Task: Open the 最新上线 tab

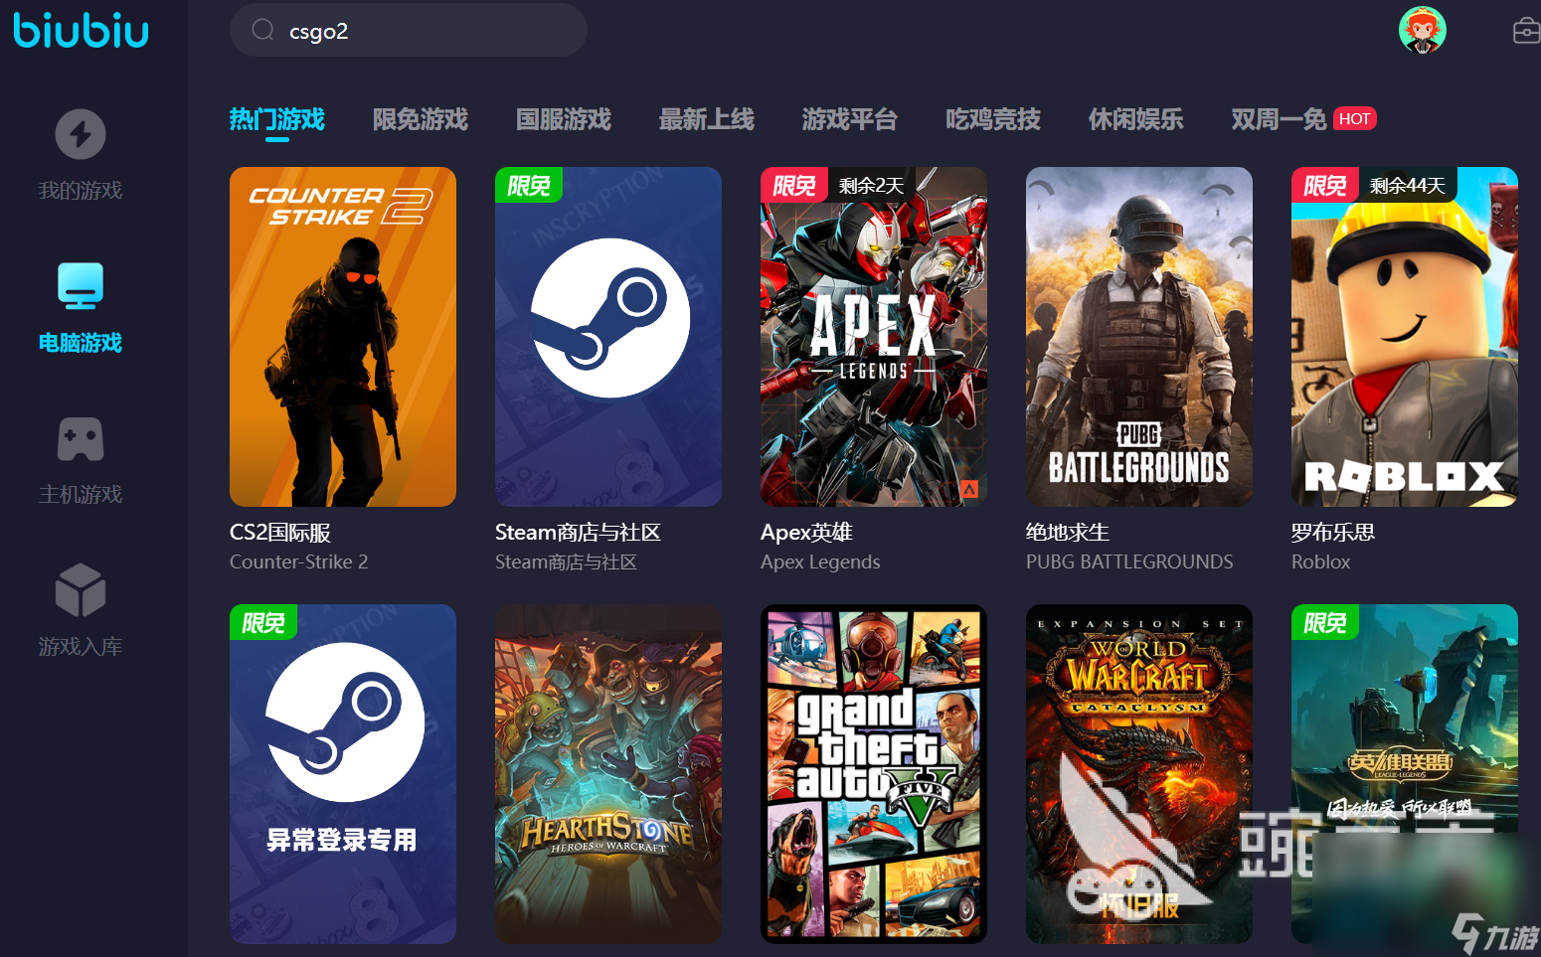Action: pyautogui.click(x=706, y=119)
